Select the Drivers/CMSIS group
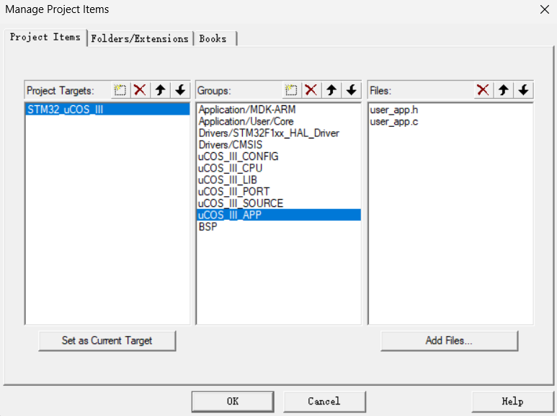The image size is (557, 416). coord(278,145)
